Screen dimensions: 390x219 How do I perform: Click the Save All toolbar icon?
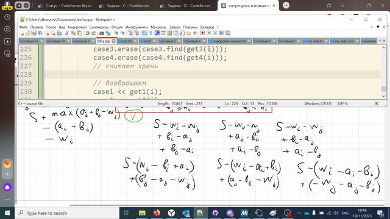[x=40, y=33]
